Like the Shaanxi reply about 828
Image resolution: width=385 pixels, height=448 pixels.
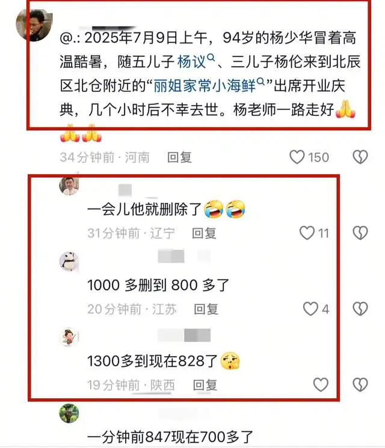pos(321,384)
